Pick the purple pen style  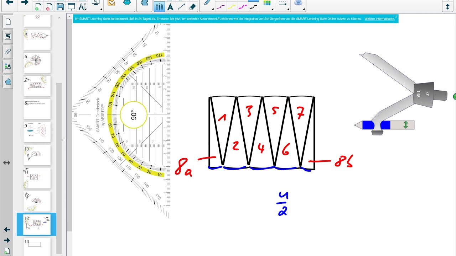point(221,6)
